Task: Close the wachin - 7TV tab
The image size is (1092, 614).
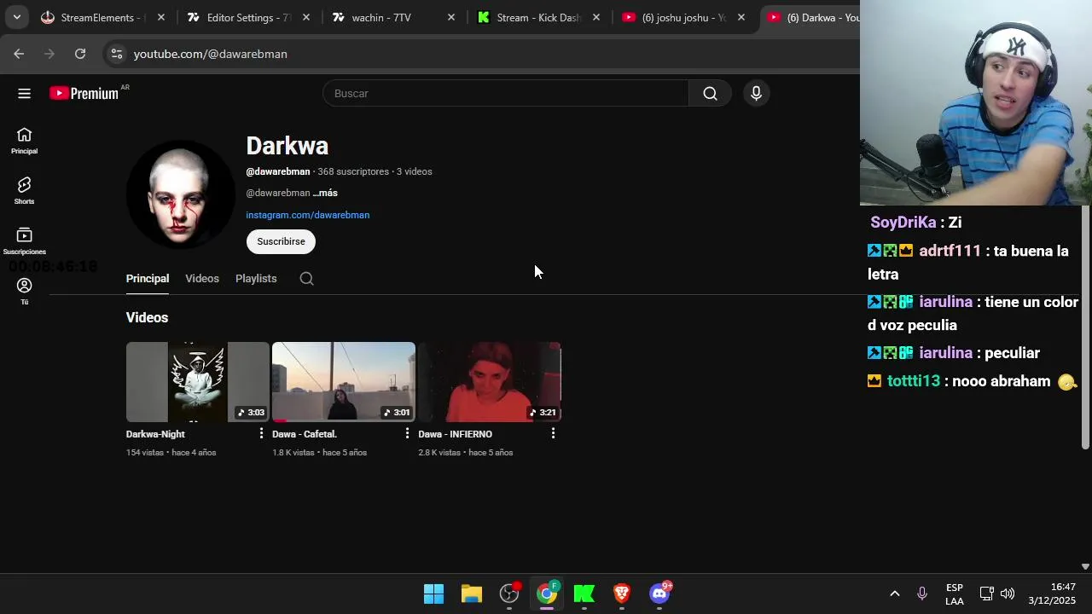Action: 451,17
